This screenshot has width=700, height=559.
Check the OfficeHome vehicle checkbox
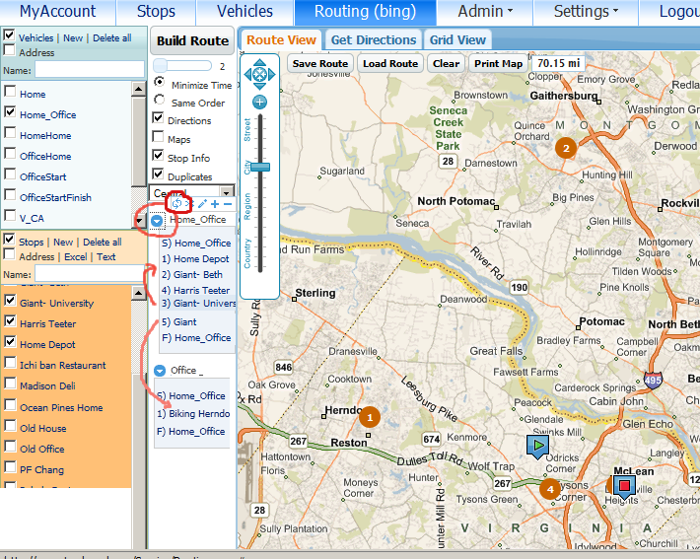tap(10, 153)
